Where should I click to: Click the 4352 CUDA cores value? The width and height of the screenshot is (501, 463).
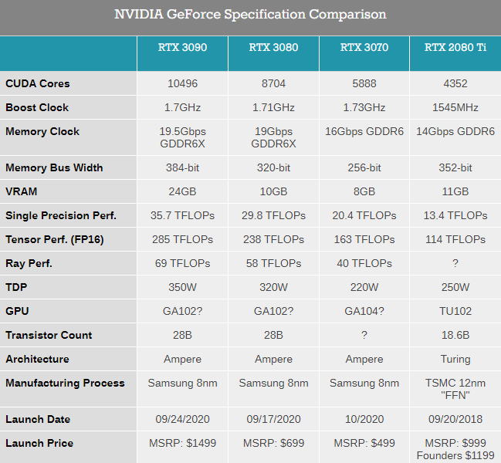click(x=455, y=83)
